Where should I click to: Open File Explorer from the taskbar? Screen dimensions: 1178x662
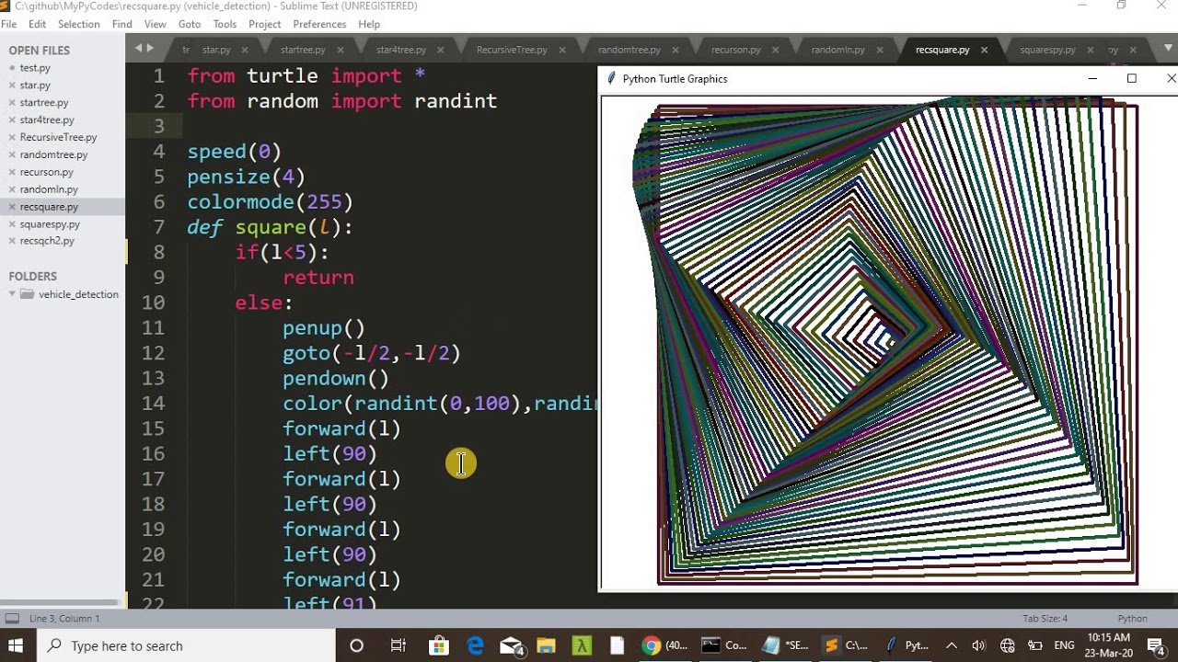546,645
